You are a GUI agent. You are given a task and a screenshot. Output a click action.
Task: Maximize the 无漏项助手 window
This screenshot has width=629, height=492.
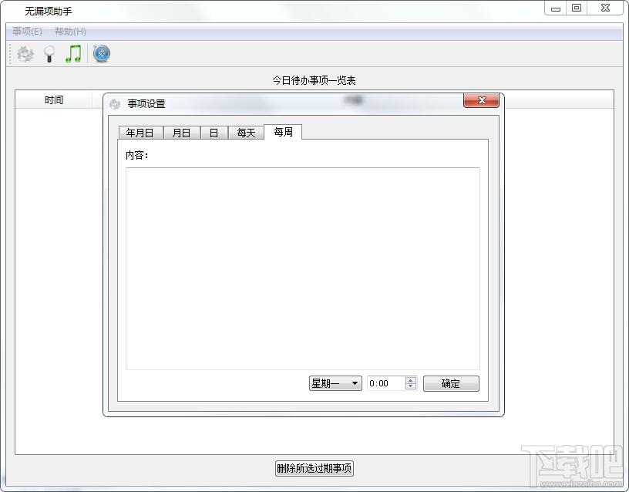577,8
